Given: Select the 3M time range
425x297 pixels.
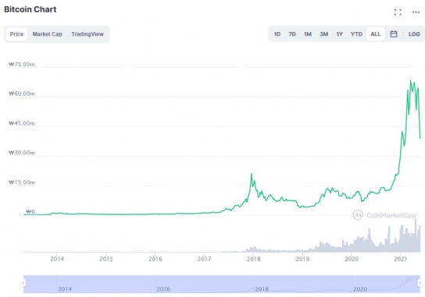Looking at the screenshot, I should click(x=324, y=34).
